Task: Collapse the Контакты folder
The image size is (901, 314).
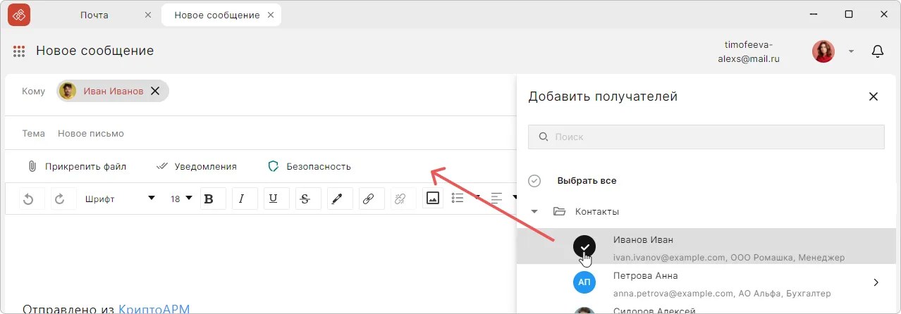Action: click(x=534, y=211)
